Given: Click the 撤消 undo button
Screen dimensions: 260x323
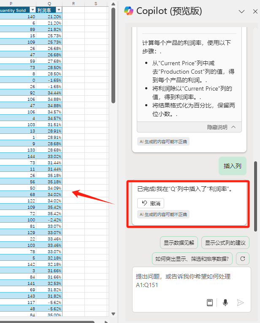Looking at the screenshot, I should point(151,203).
